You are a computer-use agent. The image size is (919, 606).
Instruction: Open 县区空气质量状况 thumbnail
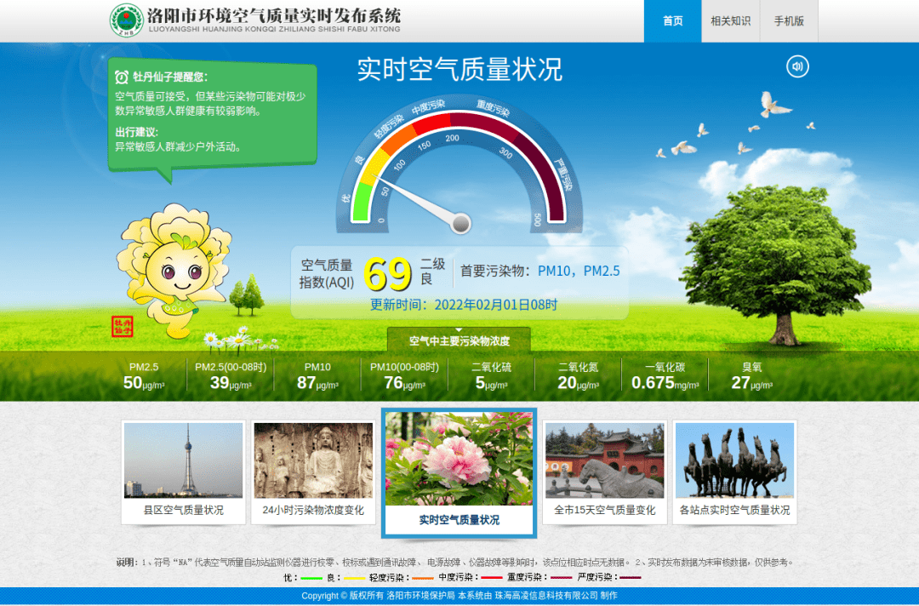click(x=184, y=472)
